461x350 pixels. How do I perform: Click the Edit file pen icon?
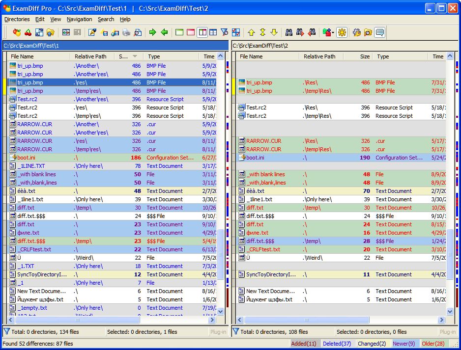[92, 32]
